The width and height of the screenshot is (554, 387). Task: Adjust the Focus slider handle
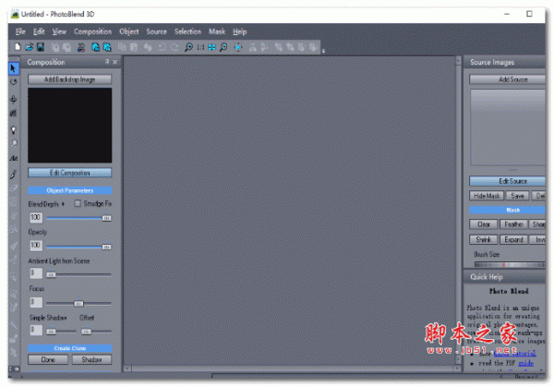pos(78,303)
